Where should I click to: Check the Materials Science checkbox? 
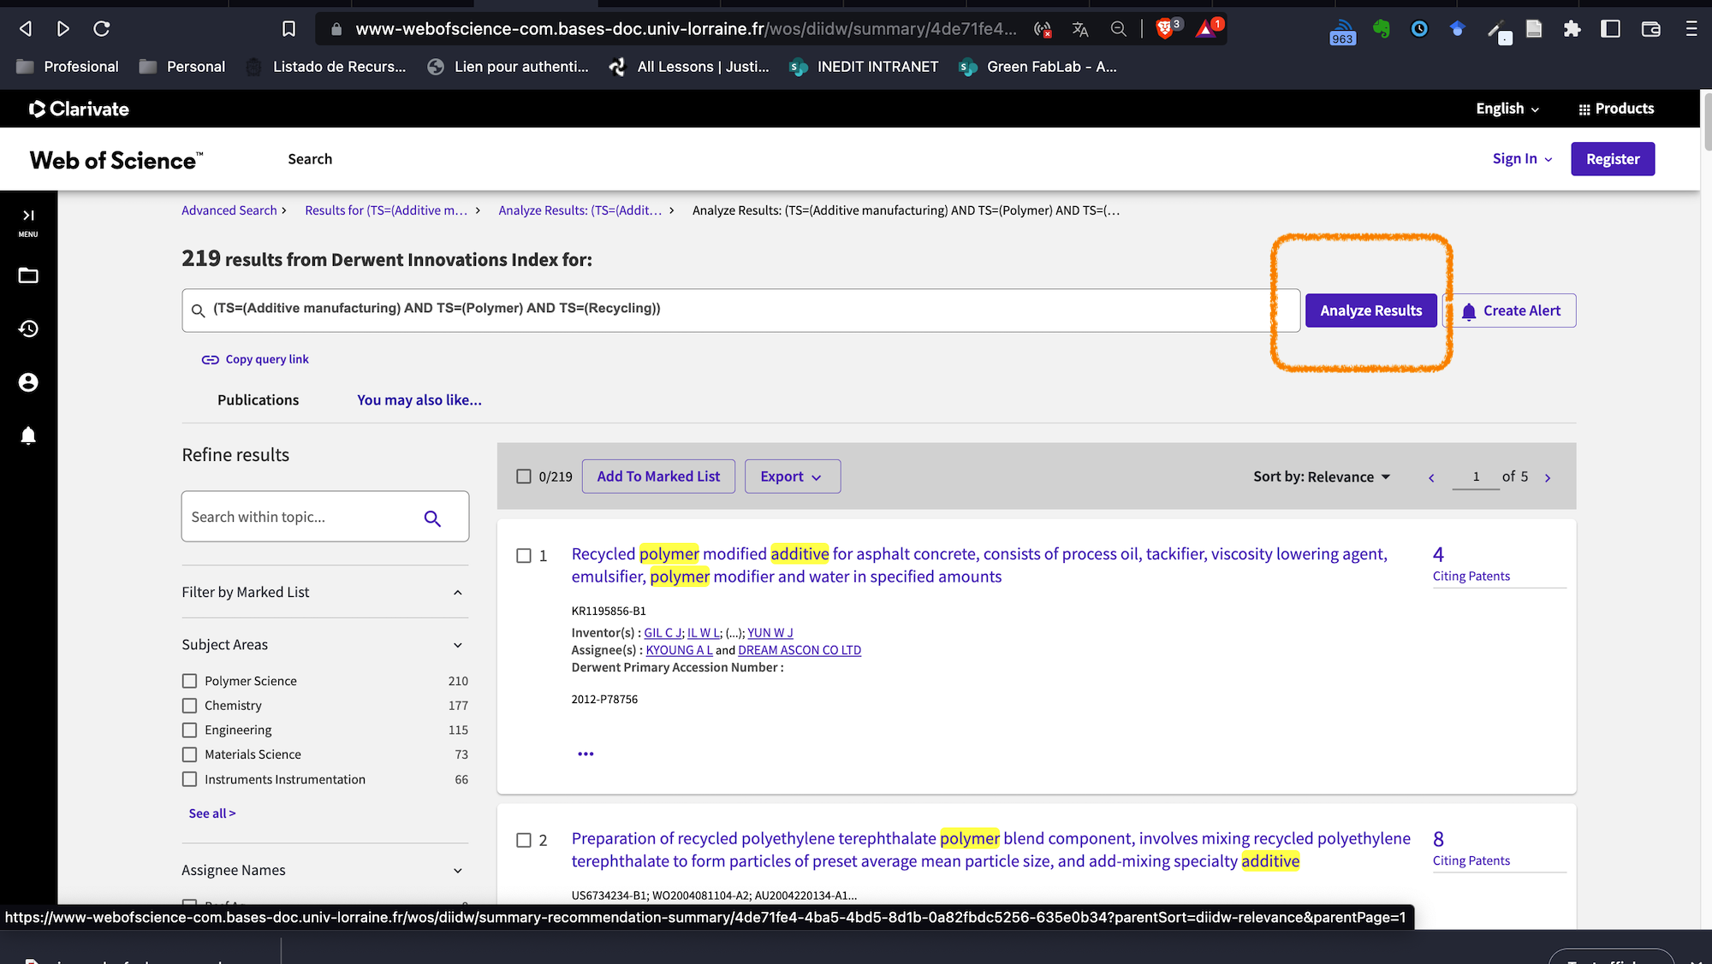[189, 754]
